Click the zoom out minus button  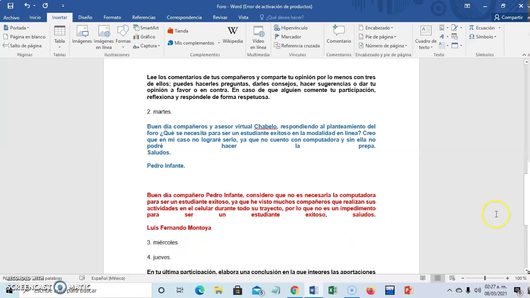point(463,278)
